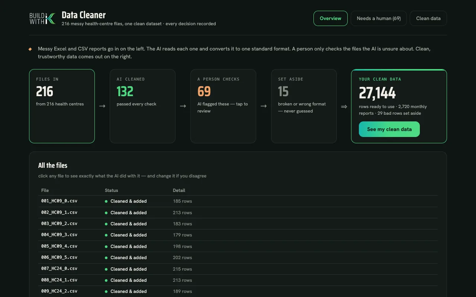The width and height of the screenshot is (476, 297).
Task: Click the Your Clean Data 27,144 card
Action: [399, 106]
